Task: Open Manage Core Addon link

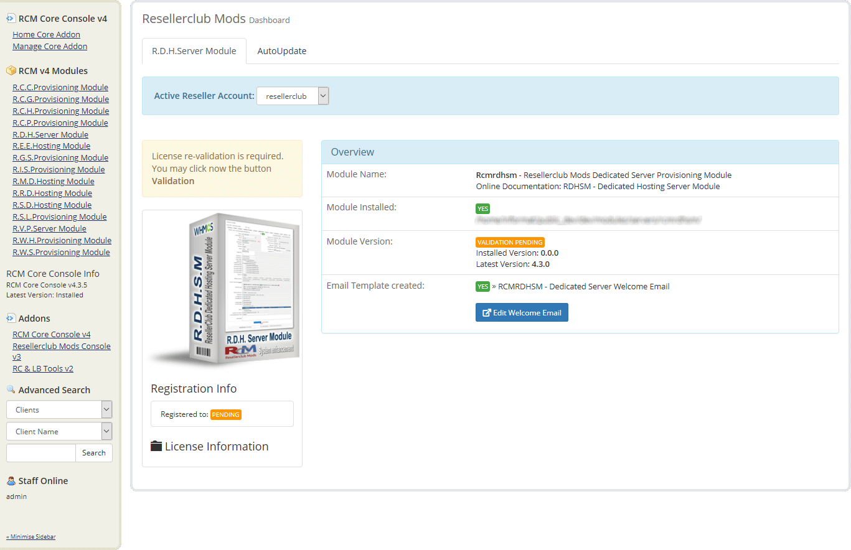Action: [x=50, y=47]
